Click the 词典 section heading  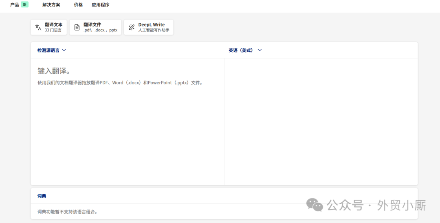(x=42, y=196)
